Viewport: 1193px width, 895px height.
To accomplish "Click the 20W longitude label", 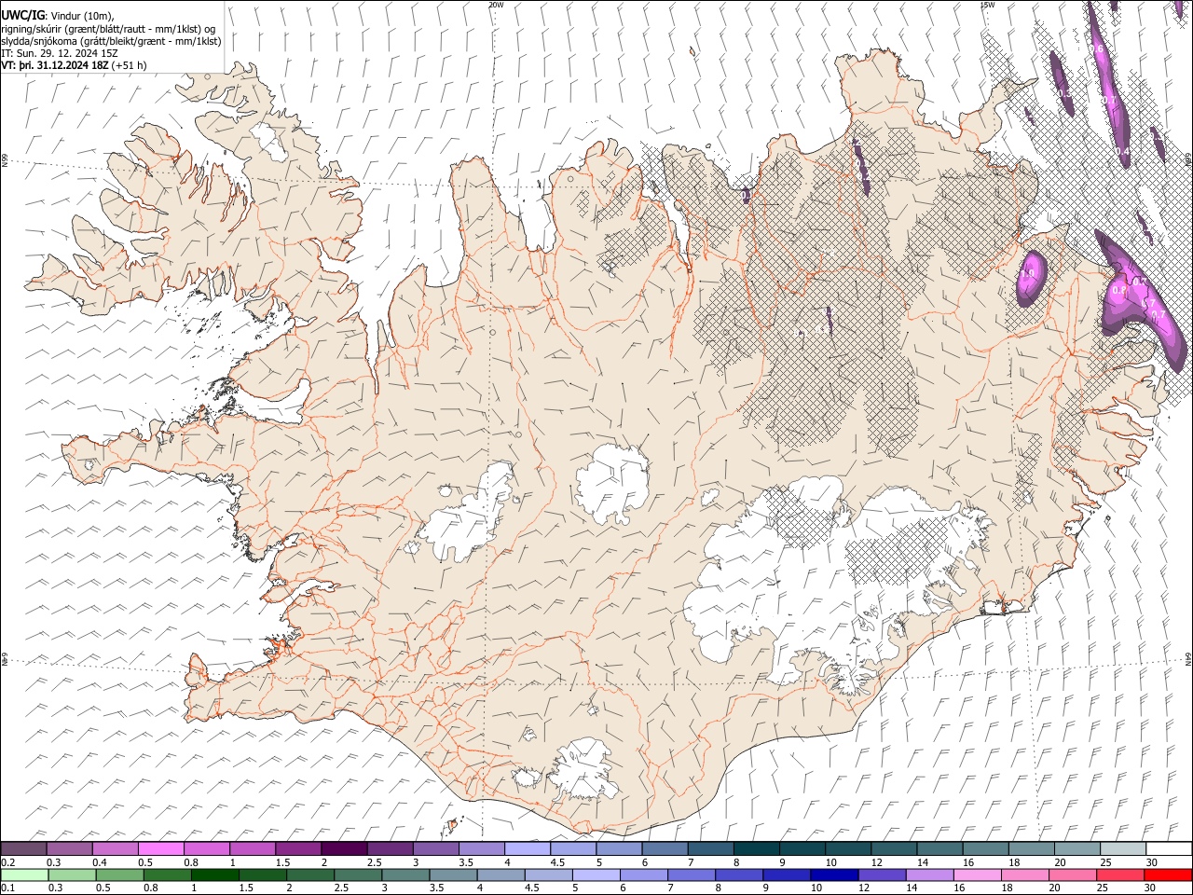I will [x=496, y=5].
